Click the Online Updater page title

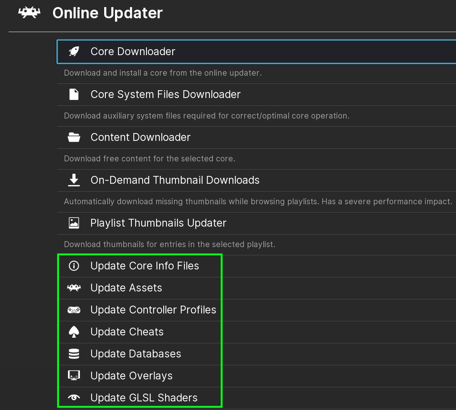click(x=108, y=13)
